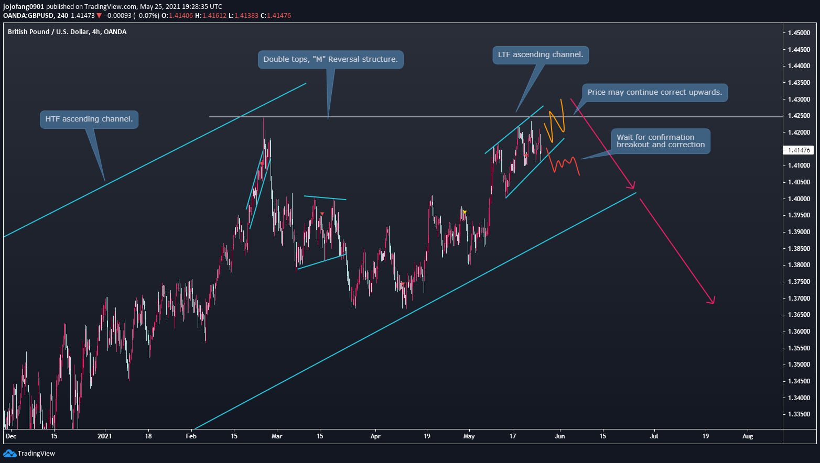Click the 1.37500 price axis label
The image size is (820, 463).
pyautogui.click(x=799, y=282)
